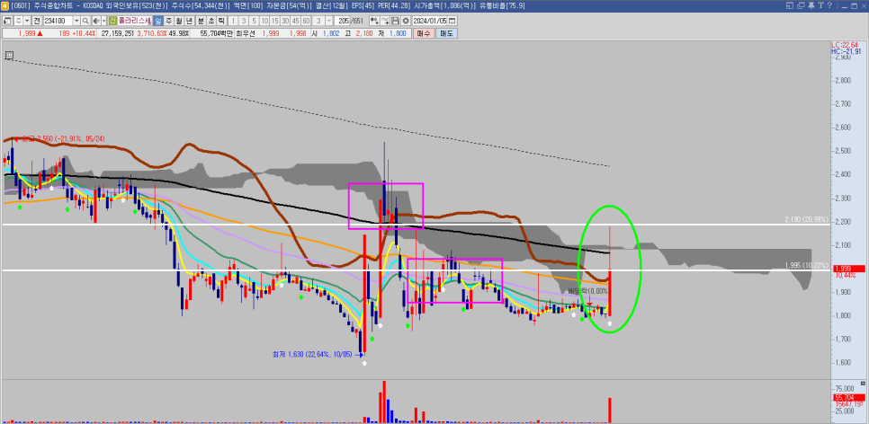The image size is (869, 424).
Task: Open the stock code history dropdown arrow
Action: (x=76, y=21)
